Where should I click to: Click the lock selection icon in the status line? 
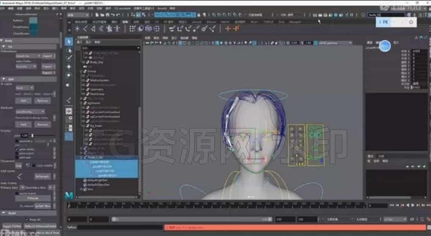(x=199, y=15)
